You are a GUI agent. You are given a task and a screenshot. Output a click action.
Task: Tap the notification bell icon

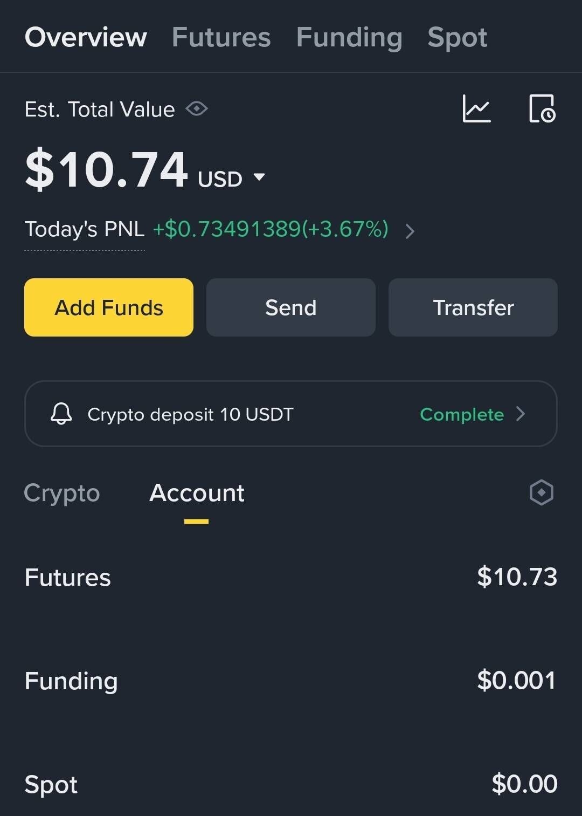pos(61,414)
